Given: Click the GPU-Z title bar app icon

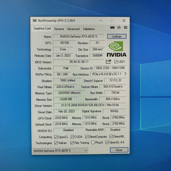Looking at the screenshot, I should pyautogui.click(x=35, y=21).
